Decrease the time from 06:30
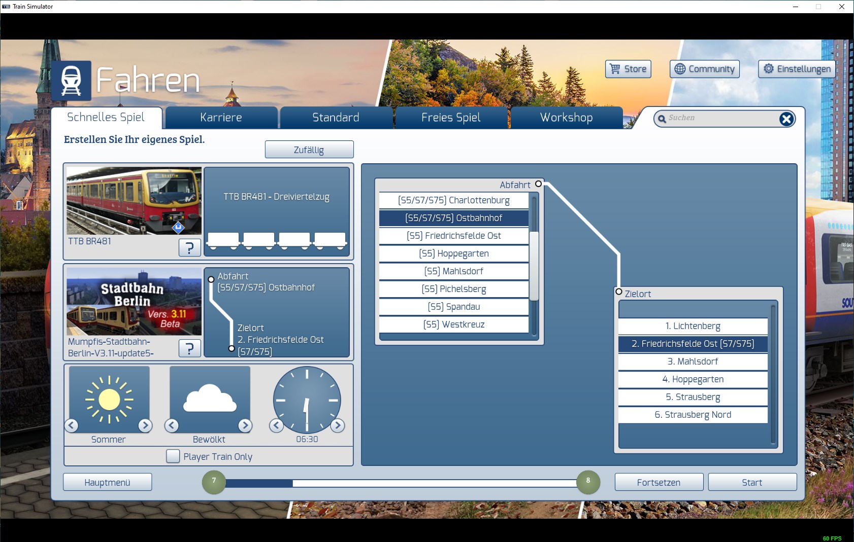854x542 pixels. (x=276, y=425)
